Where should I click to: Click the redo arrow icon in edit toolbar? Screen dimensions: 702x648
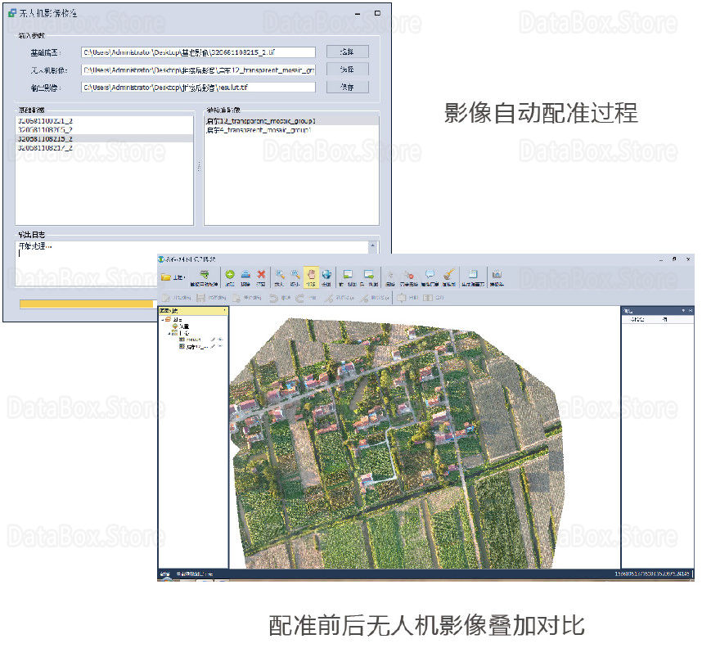[299, 298]
